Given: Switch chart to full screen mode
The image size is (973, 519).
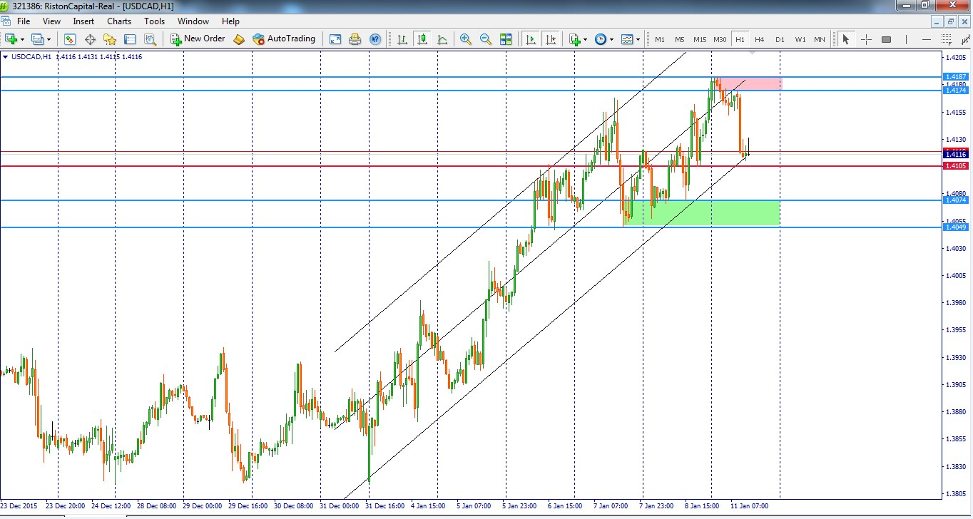Looking at the screenshot, I should [335, 39].
